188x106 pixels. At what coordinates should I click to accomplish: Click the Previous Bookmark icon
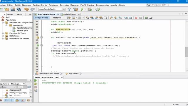111,18
